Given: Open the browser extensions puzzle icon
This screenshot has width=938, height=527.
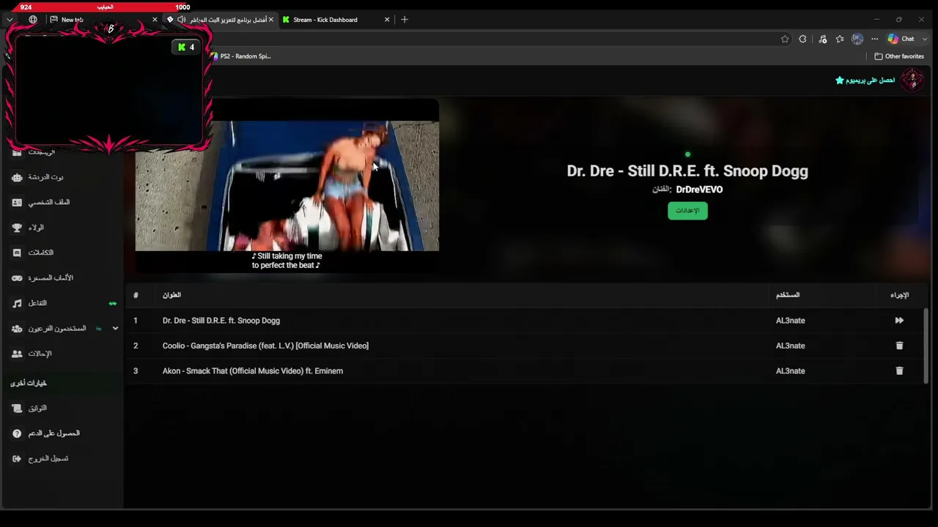Looking at the screenshot, I should tap(803, 39).
